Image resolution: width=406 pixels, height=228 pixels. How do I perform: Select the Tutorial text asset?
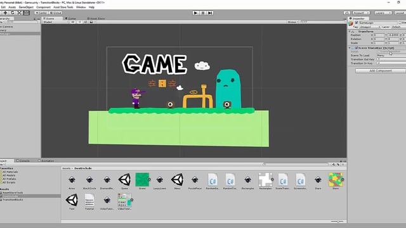point(89,201)
